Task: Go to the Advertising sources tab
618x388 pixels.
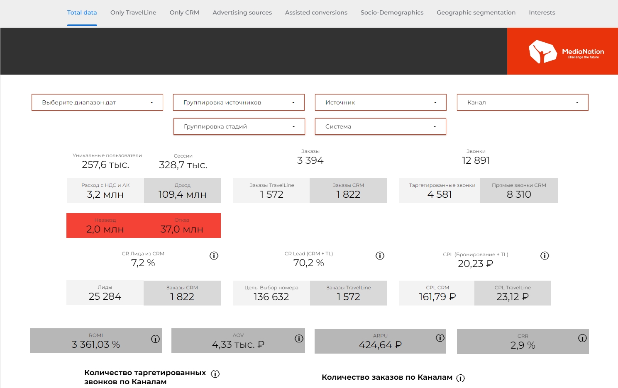Action: (x=242, y=12)
